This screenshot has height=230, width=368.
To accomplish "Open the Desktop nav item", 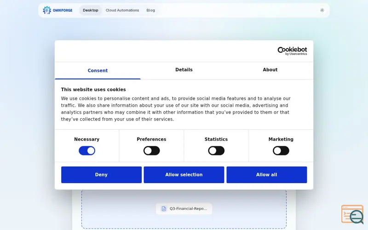I will tap(90, 10).
